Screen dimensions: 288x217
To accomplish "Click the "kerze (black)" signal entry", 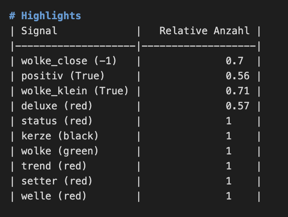I will click(x=60, y=136).
